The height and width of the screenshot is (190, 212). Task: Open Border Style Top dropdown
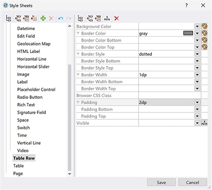point(197,68)
